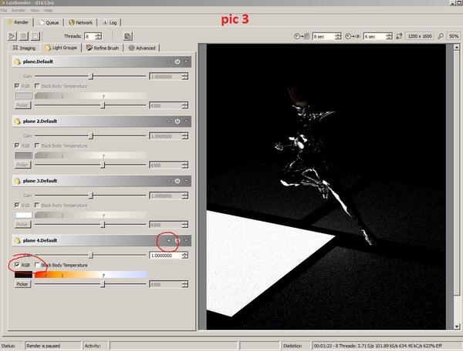The width and height of the screenshot is (463, 351).
Task: Toggle the RGB checkbox under plane 3.Default
Action: [17, 205]
